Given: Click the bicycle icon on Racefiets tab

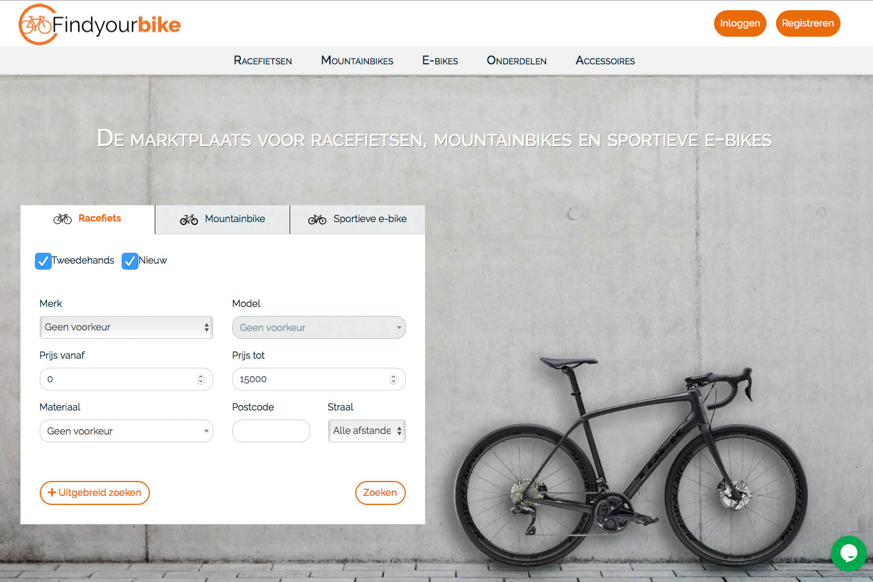Looking at the screenshot, I should [x=63, y=219].
